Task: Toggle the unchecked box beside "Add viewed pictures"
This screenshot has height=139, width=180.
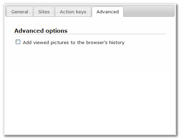Action: coord(18,42)
